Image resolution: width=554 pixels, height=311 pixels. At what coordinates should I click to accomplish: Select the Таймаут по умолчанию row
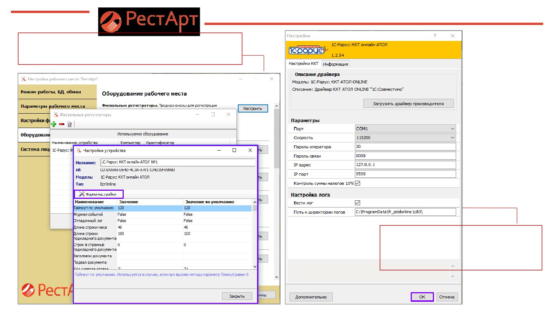pyautogui.click(x=163, y=208)
